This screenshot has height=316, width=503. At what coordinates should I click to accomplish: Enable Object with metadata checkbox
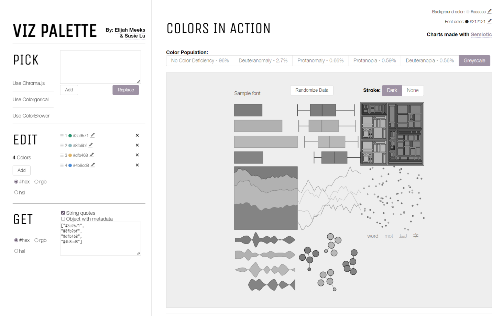(63, 219)
